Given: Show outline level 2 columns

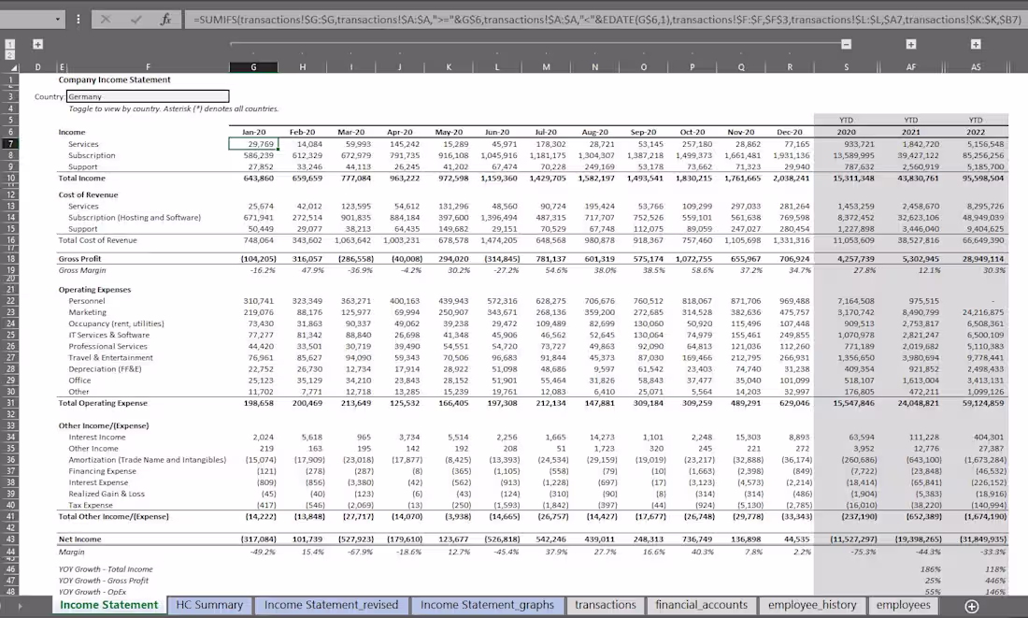Looking at the screenshot, I should (10, 54).
